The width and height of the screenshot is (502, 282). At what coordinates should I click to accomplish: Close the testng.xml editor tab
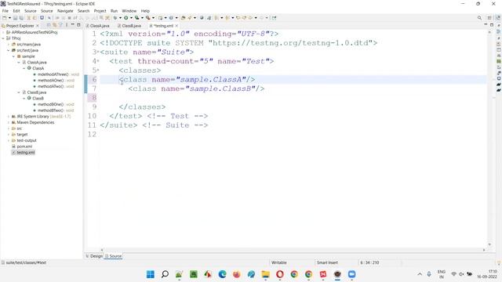point(176,26)
